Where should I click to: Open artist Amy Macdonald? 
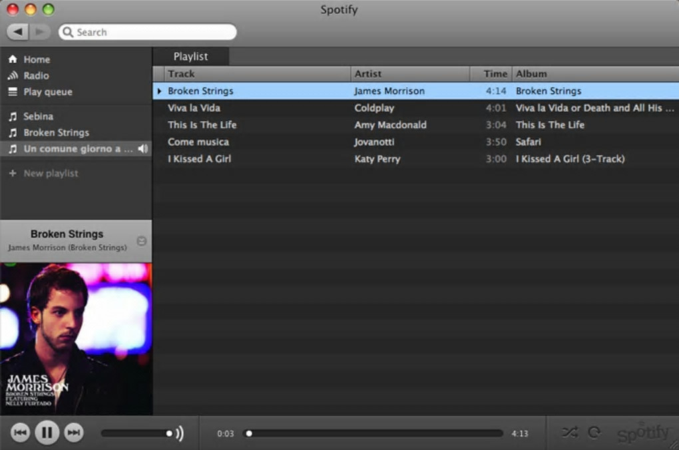(x=390, y=124)
